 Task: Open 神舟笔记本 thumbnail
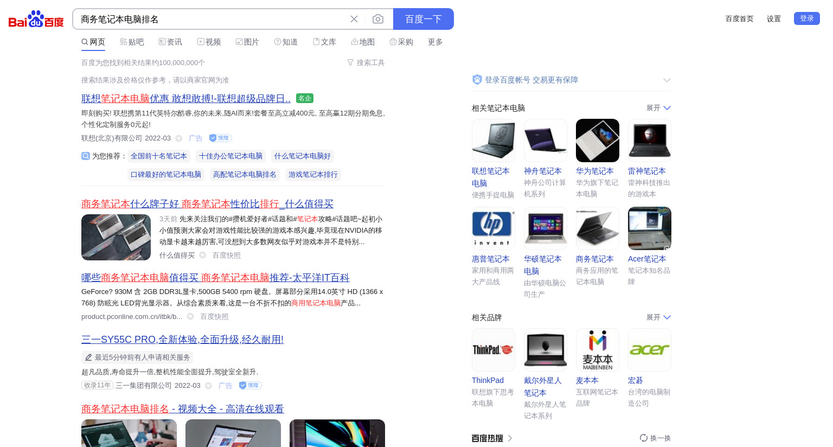pos(546,141)
